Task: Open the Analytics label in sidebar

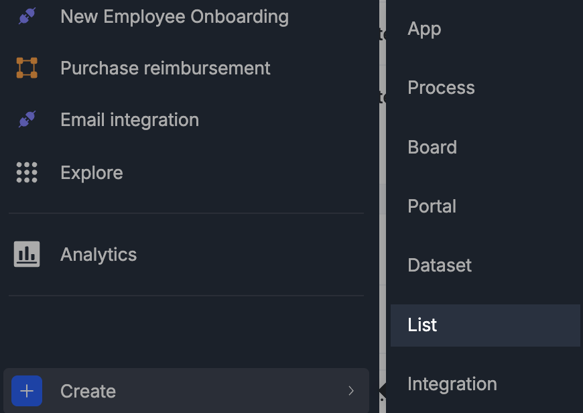Action: click(99, 255)
